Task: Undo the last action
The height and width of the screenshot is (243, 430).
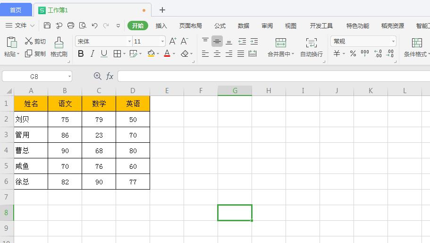Action: 94,26
